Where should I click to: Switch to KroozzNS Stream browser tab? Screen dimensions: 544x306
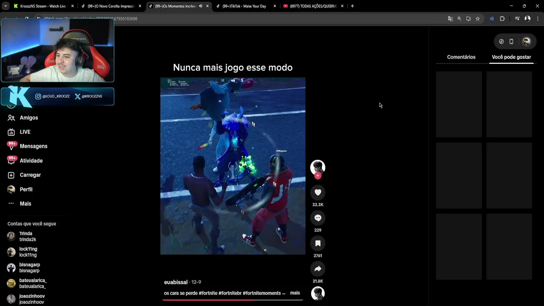[x=43, y=6]
